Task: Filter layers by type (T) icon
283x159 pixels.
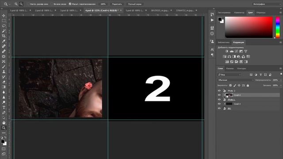Action: (x=260, y=75)
